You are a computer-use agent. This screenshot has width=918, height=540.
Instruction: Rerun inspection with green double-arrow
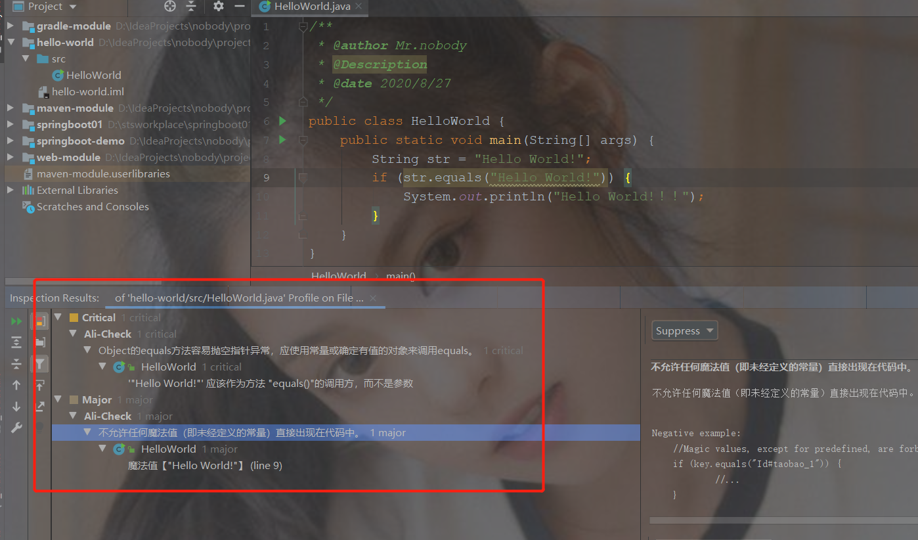click(16, 321)
